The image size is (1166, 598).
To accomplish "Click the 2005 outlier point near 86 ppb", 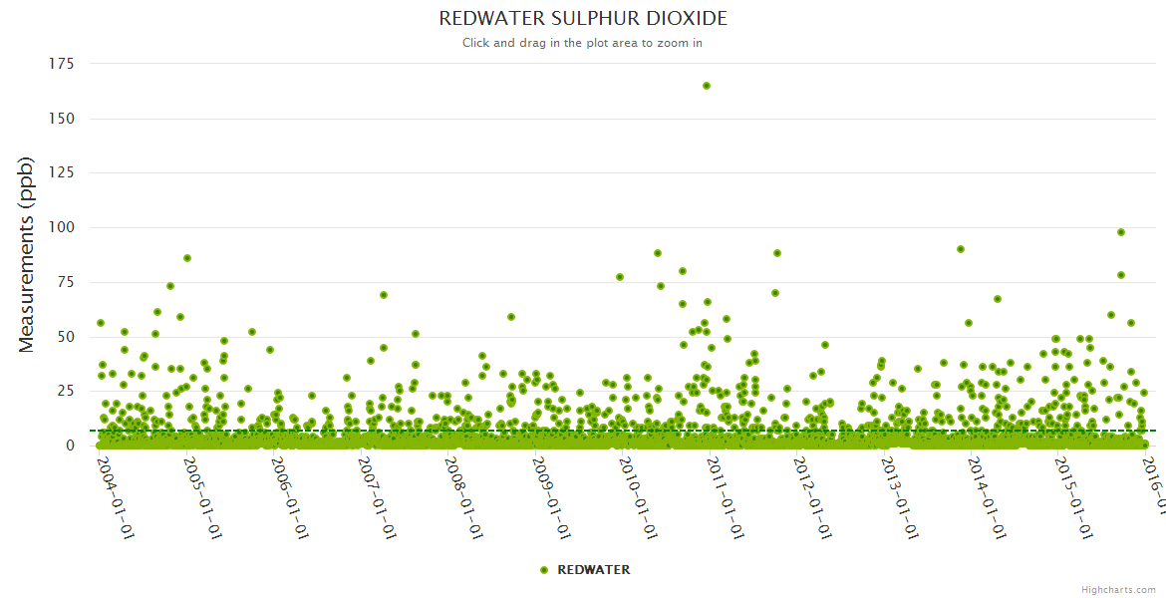I will tap(187, 258).
